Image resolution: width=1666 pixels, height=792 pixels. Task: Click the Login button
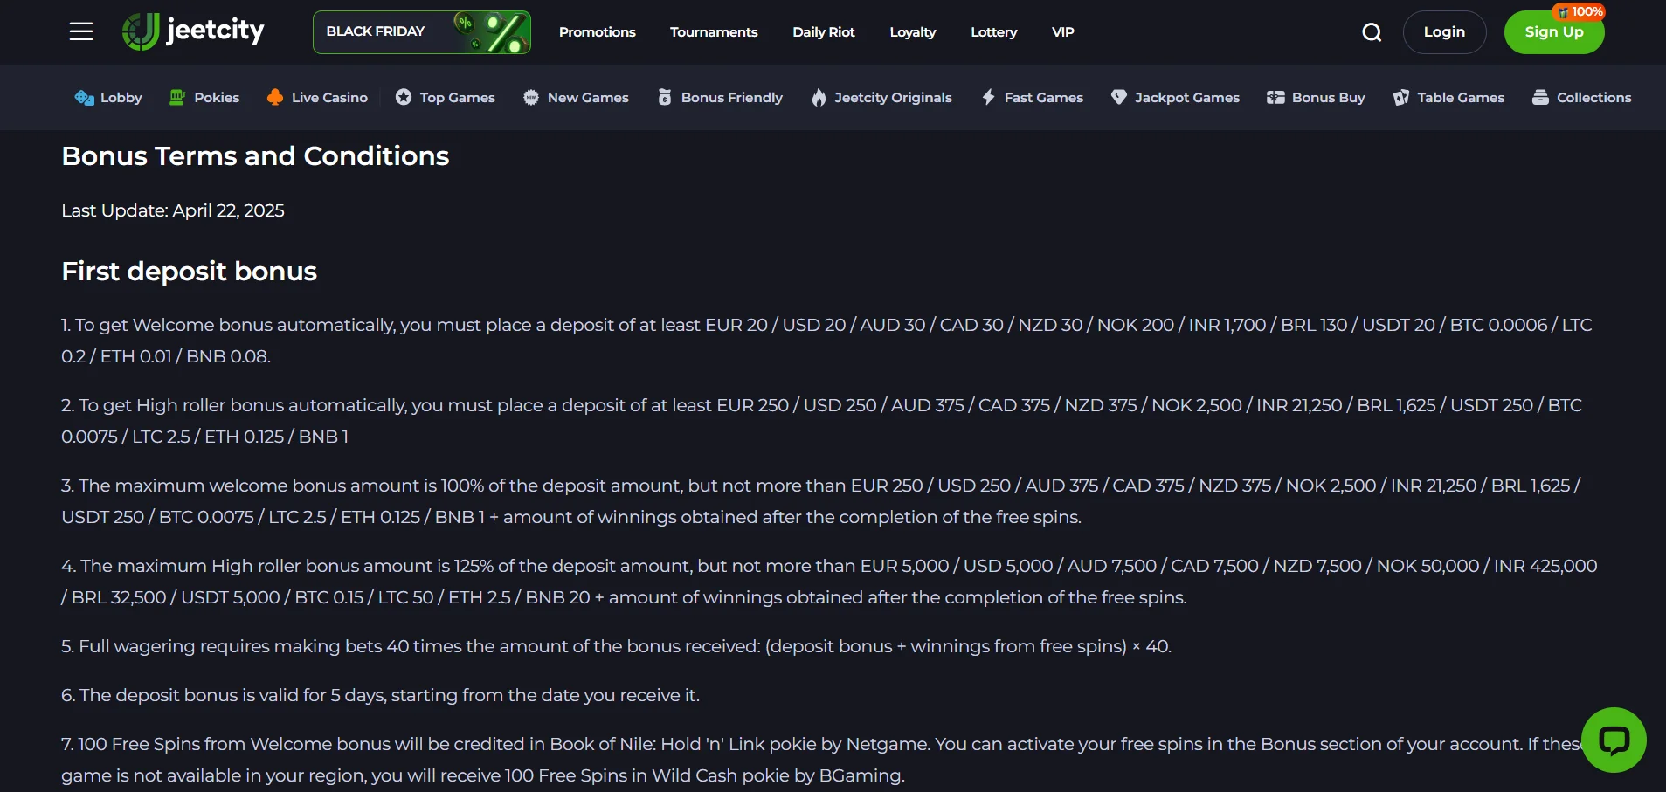[x=1444, y=32]
